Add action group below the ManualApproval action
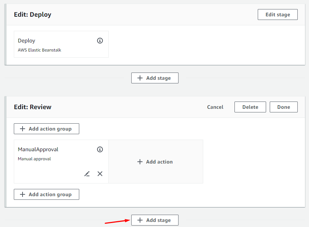The width and height of the screenshot is (309, 227). point(47,194)
